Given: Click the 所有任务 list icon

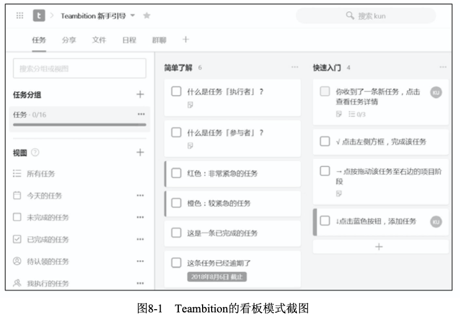Looking at the screenshot, I should coord(17,174).
